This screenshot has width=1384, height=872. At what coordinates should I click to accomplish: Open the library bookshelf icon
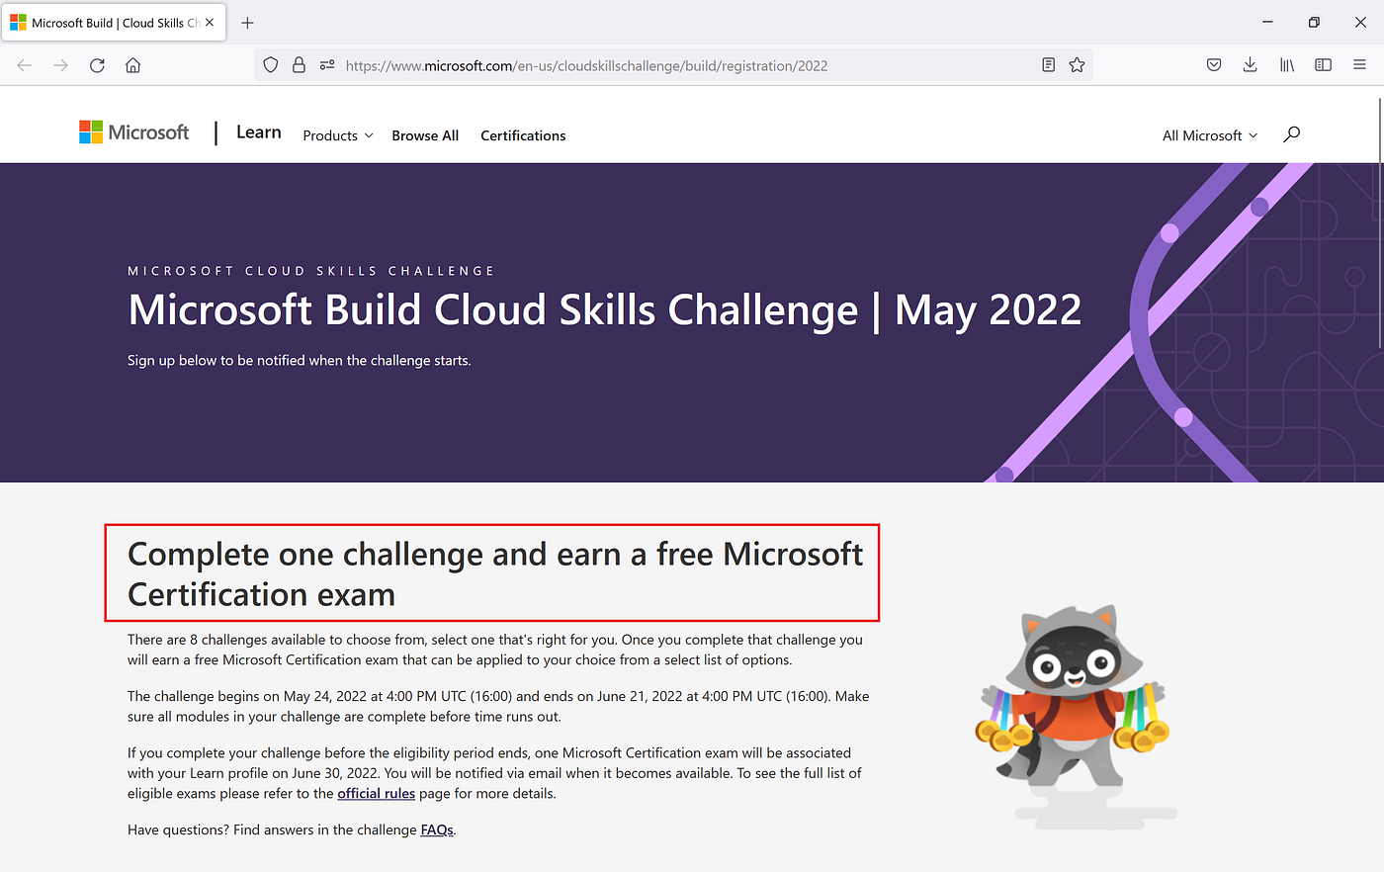(1286, 65)
